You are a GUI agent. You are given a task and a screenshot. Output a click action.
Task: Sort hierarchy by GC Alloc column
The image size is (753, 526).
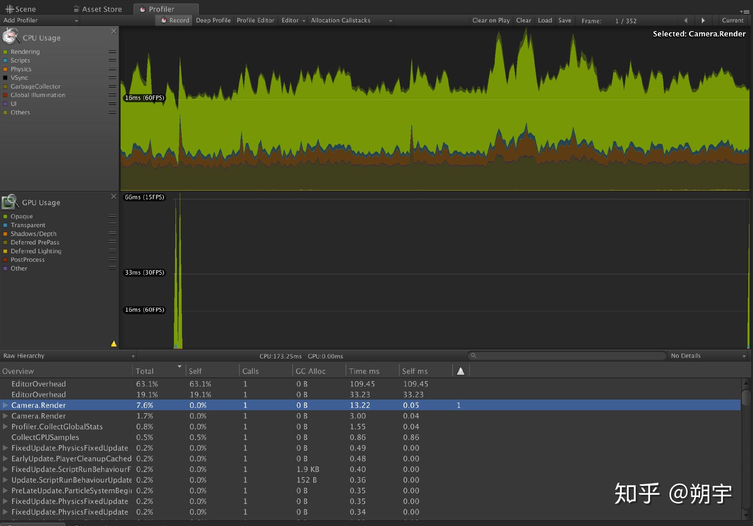click(x=319, y=371)
